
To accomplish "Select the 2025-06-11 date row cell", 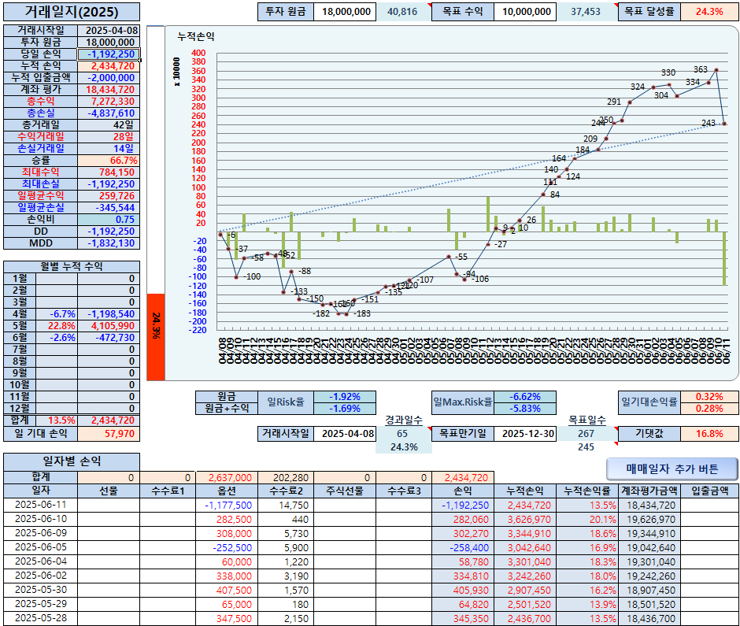I will coord(41,505).
